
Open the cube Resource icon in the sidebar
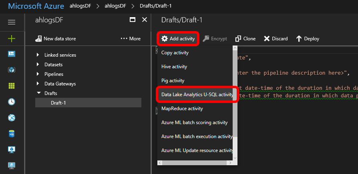click(x=12, y=69)
